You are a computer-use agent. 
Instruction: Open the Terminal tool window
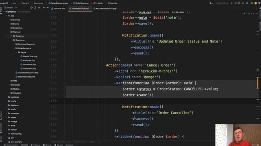[x=47, y=145]
